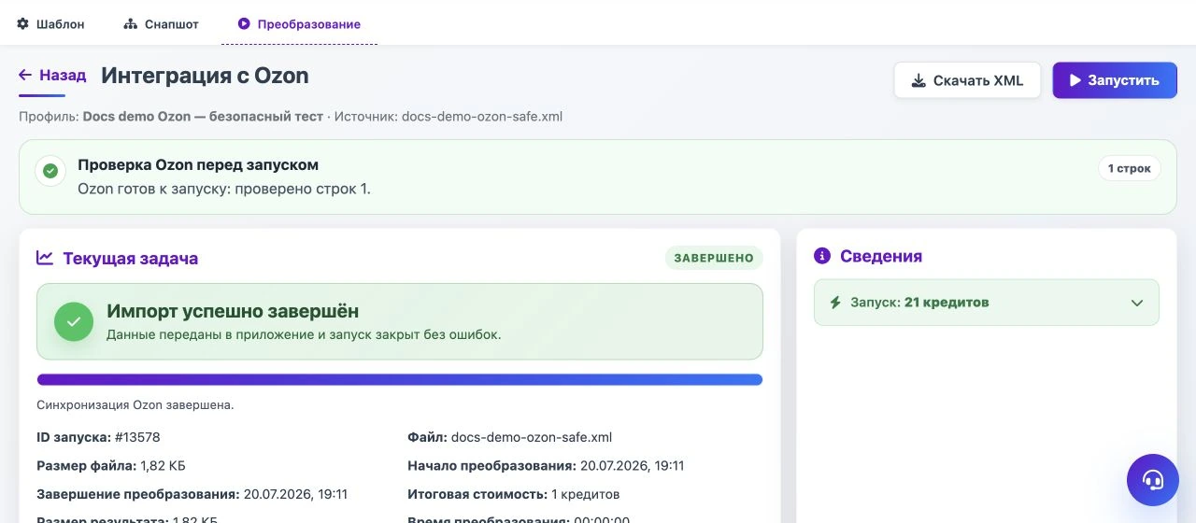This screenshot has width=1196, height=523.
Task: Click the run ID #13578
Action: tap(137, 436)
